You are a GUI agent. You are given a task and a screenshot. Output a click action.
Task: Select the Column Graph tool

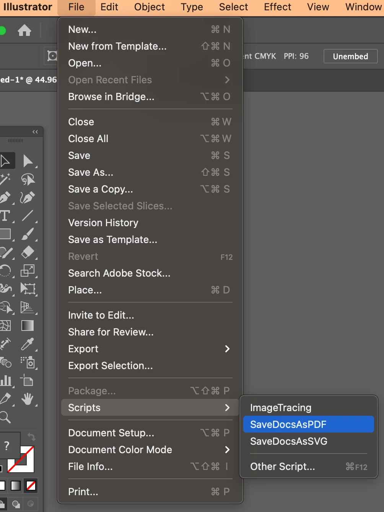click(x=5, y=380)
